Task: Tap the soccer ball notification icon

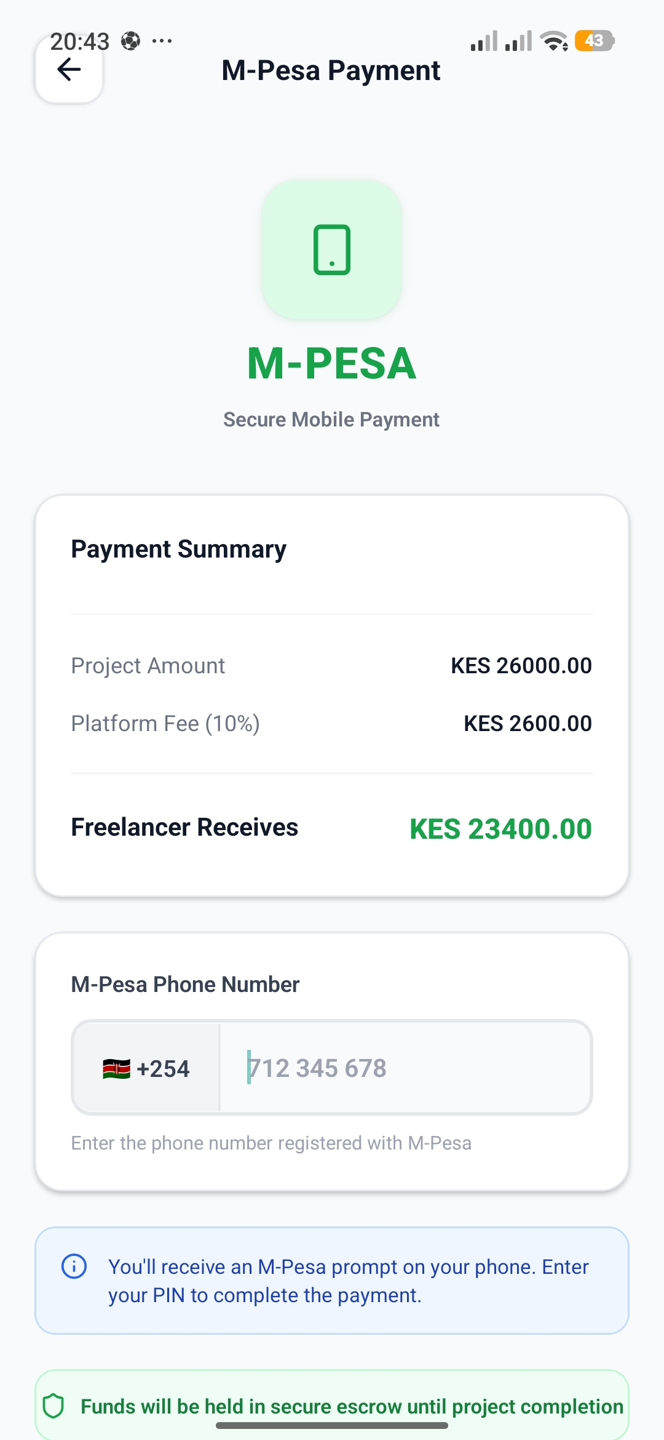Action: click(x=131, y=41)
